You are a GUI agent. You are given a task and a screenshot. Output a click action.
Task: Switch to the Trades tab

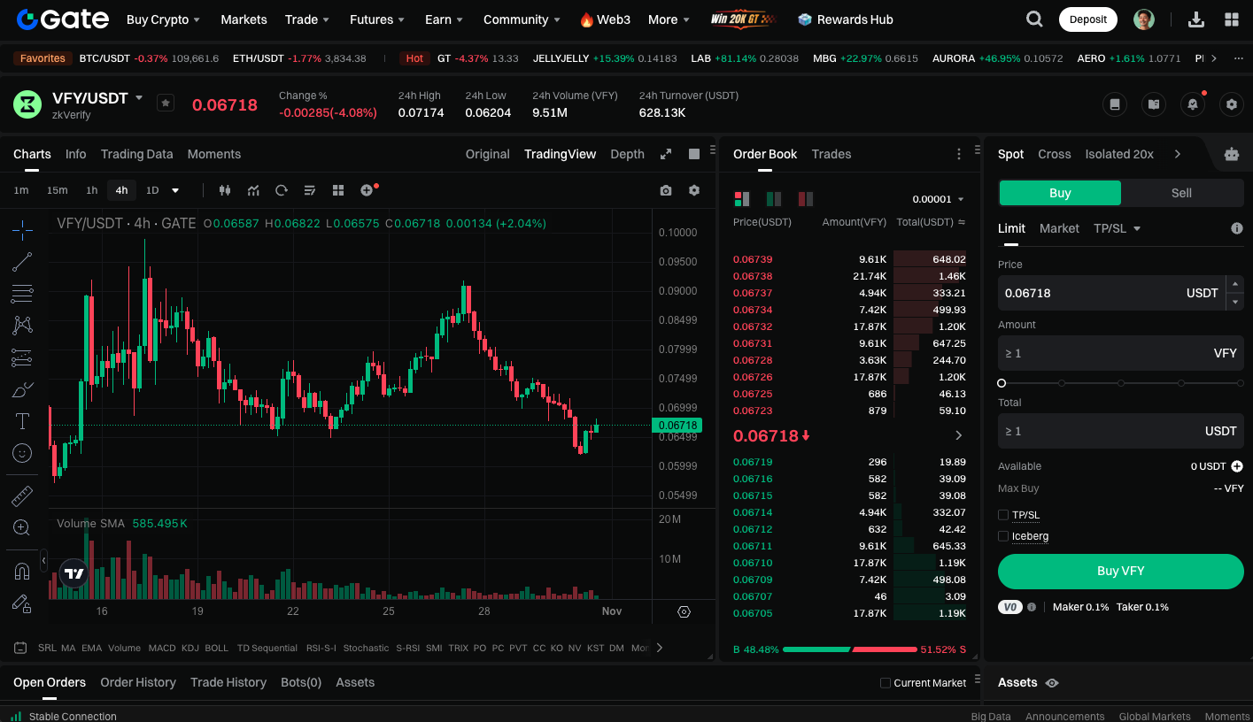(x=831, y=154)
